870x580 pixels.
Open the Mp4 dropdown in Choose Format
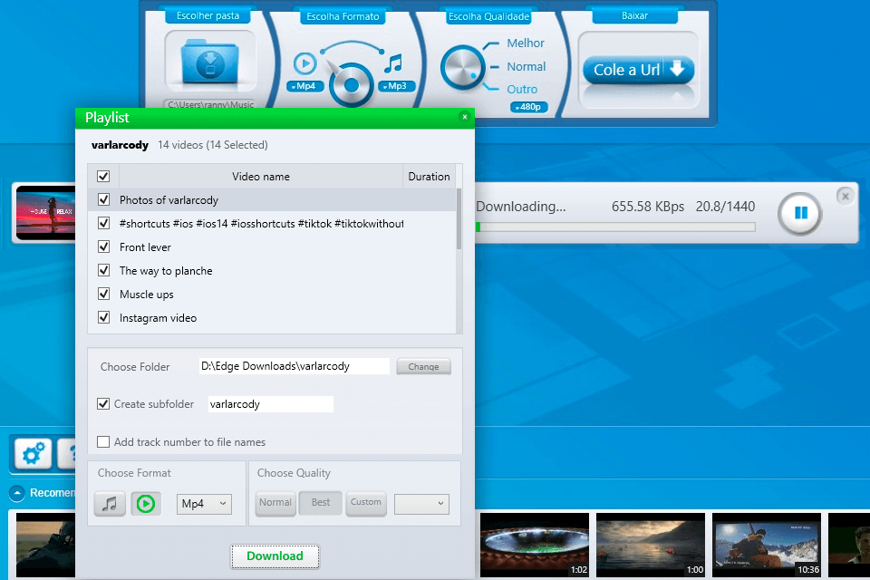click(x=204, y=504)
